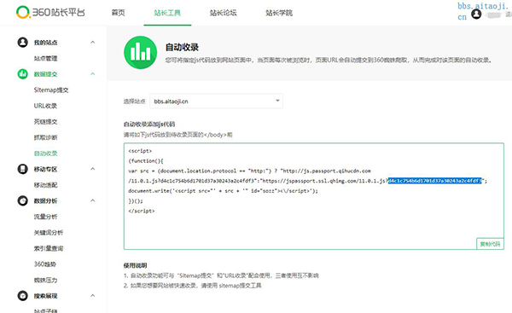
Task: Open 移动适配 in sidebar
Action: 46,185
